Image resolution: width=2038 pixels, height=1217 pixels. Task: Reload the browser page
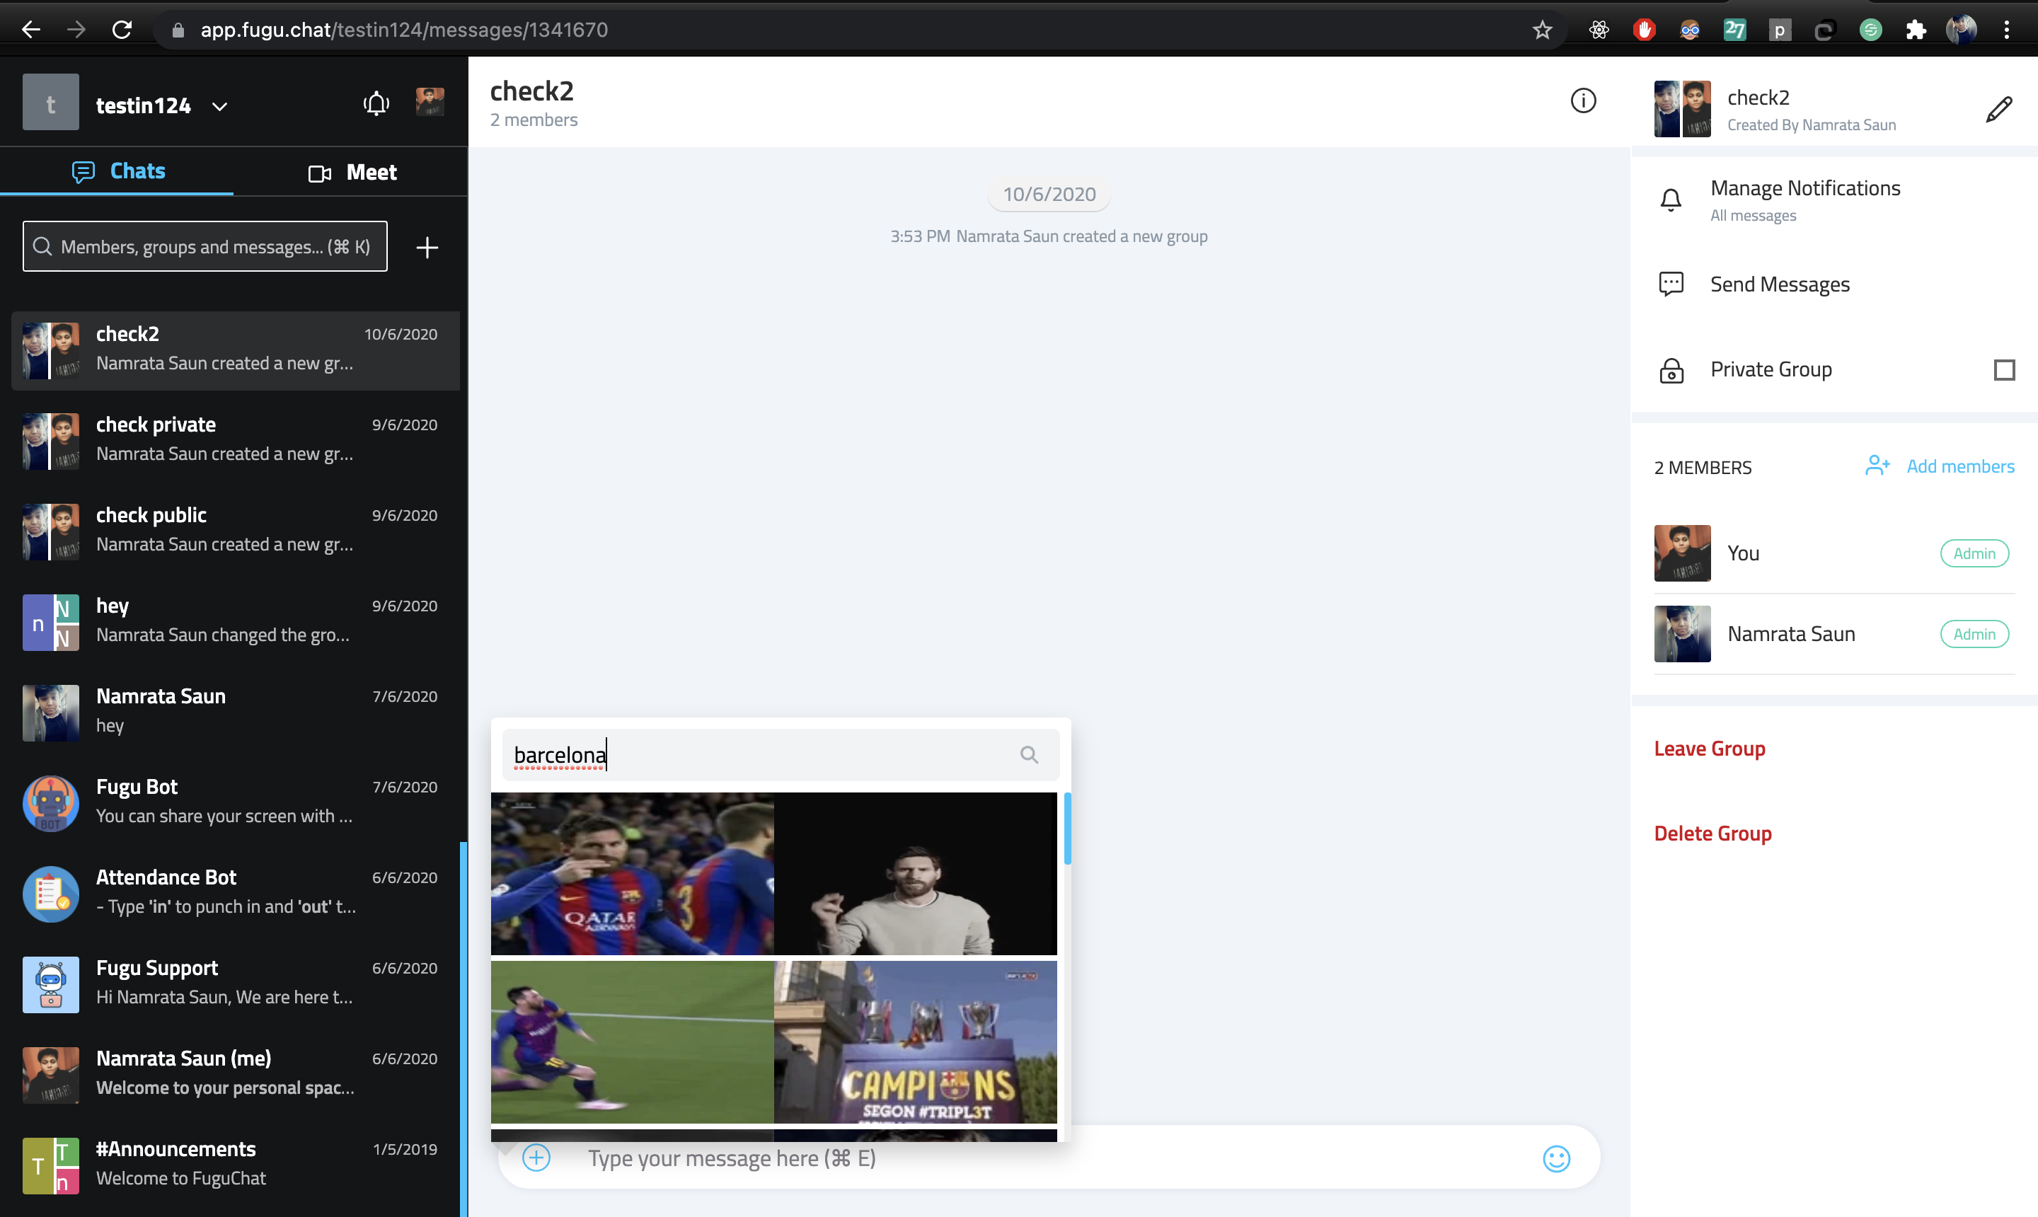pyautogui.click(x=122, y=30)
